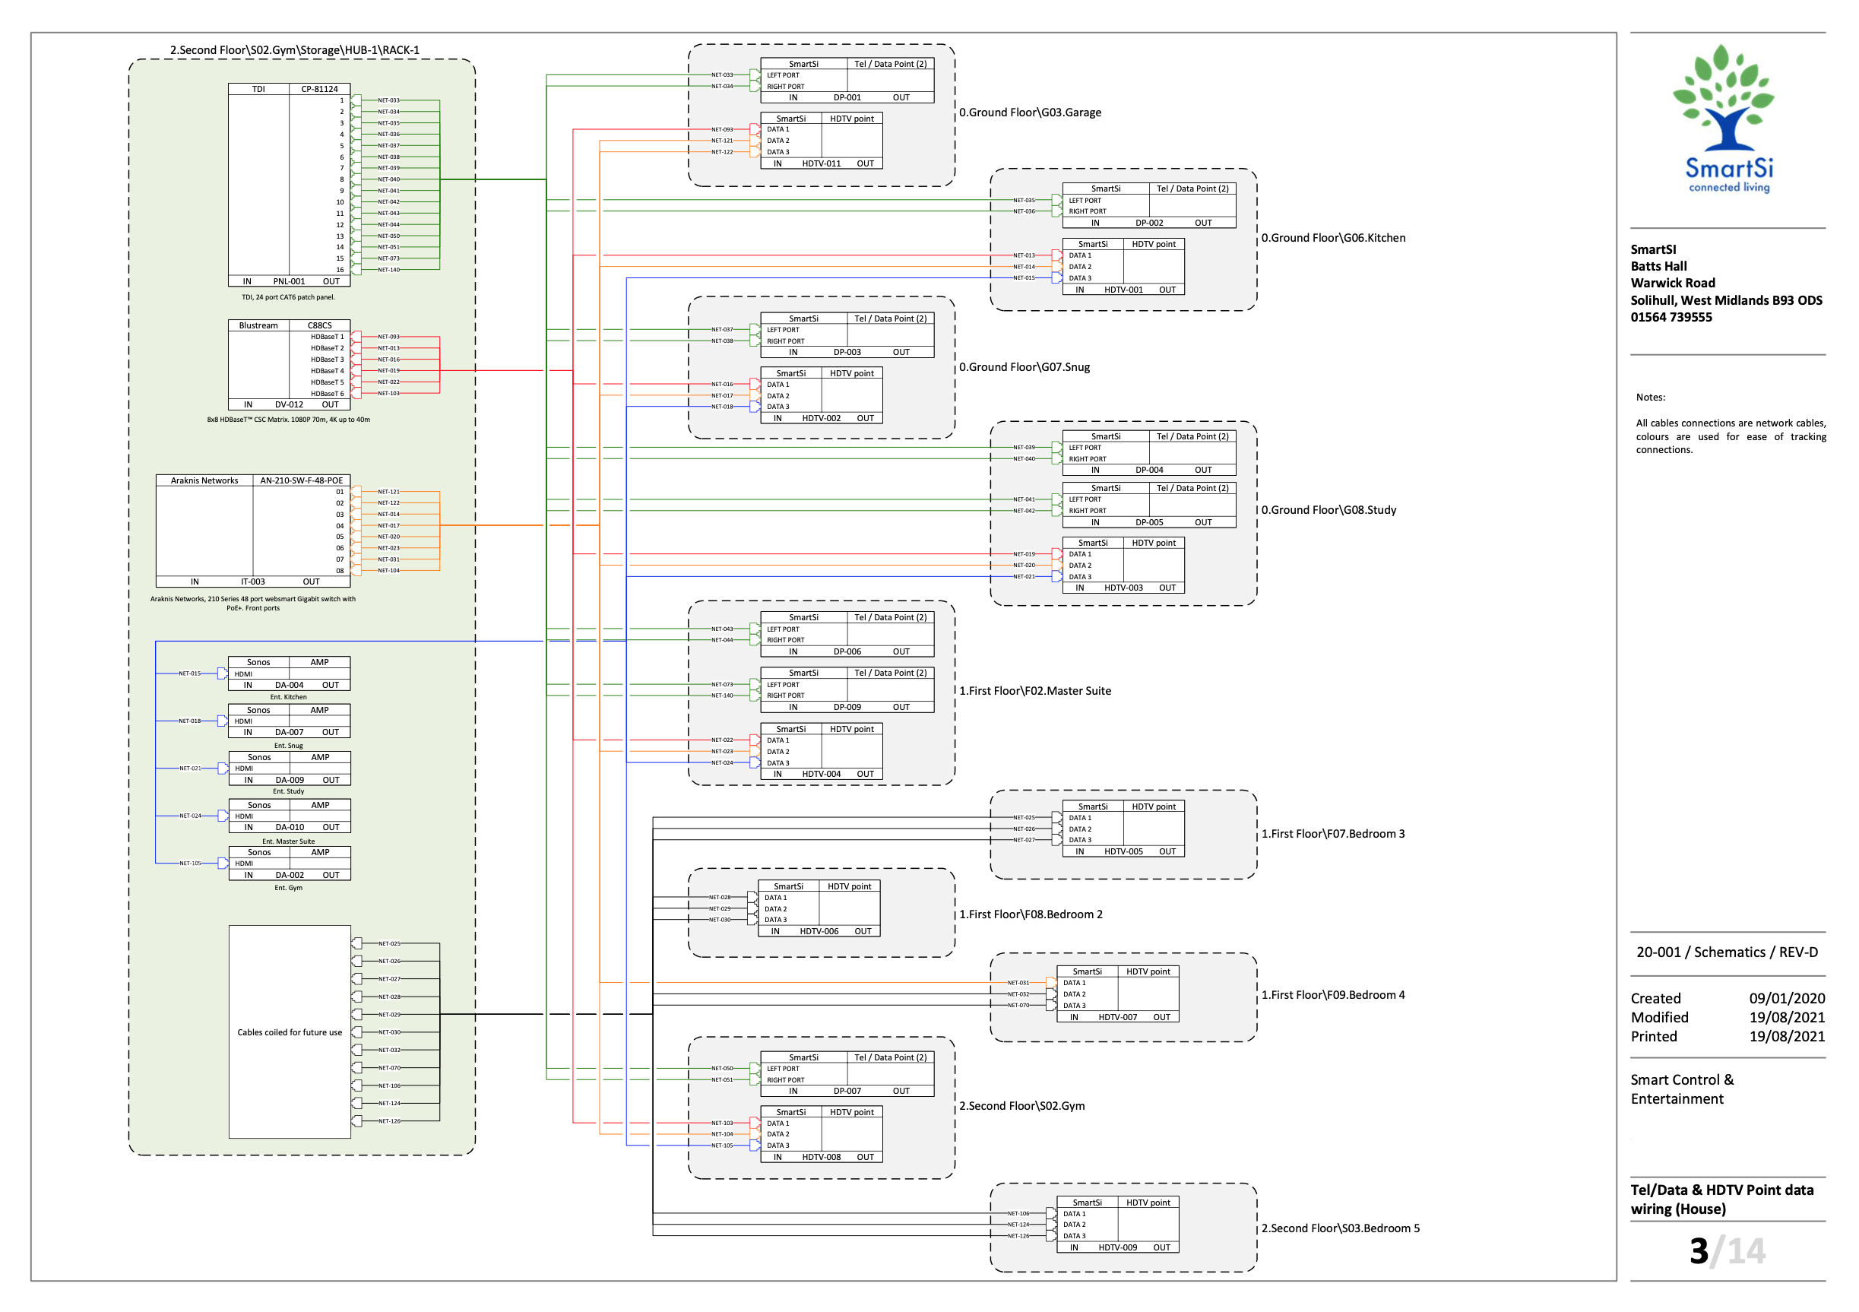
Task: Select the IT-003 switch ID
Action: (x=252, y=582)
